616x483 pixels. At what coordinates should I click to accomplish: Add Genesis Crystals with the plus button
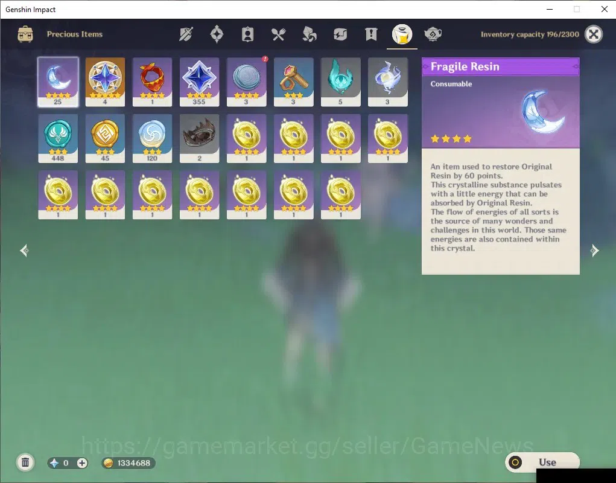pos(81,463)
